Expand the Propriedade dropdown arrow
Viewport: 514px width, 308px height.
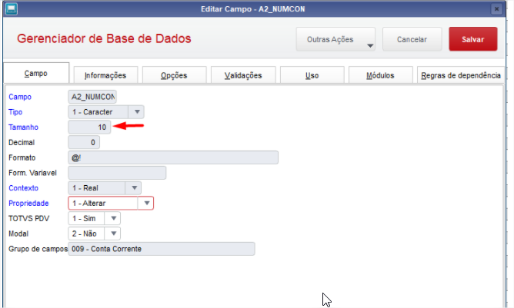(146, 203)
